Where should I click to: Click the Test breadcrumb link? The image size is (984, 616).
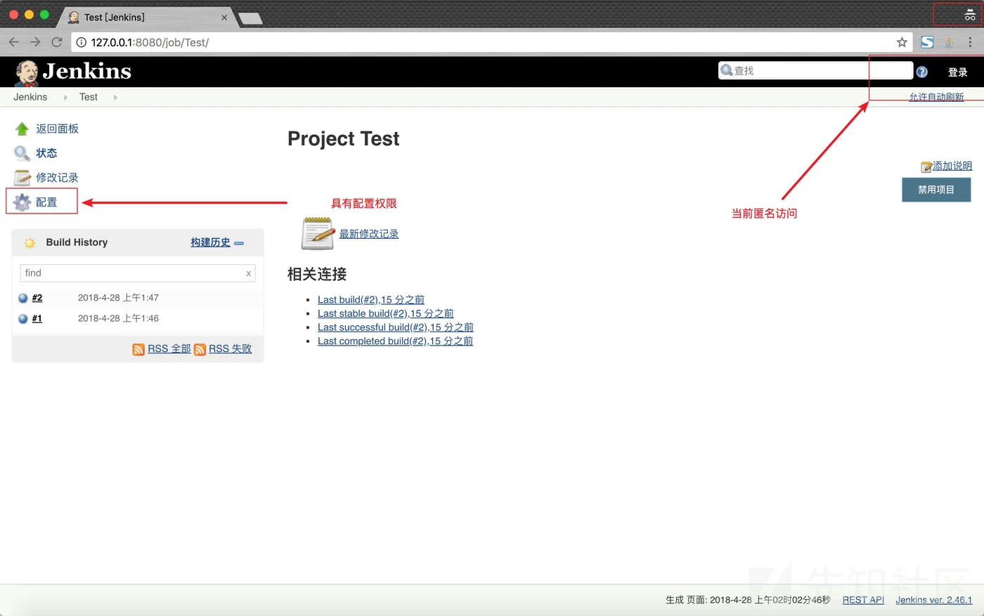[89, 97]
